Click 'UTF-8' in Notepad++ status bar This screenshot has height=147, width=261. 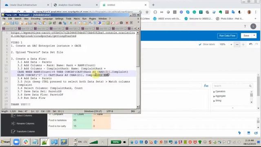110,111
